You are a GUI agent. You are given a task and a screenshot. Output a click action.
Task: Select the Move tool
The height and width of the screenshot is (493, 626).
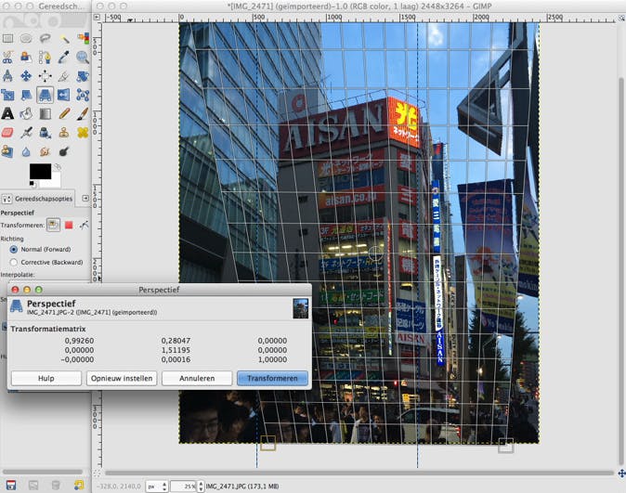click(x=26, y=76)
